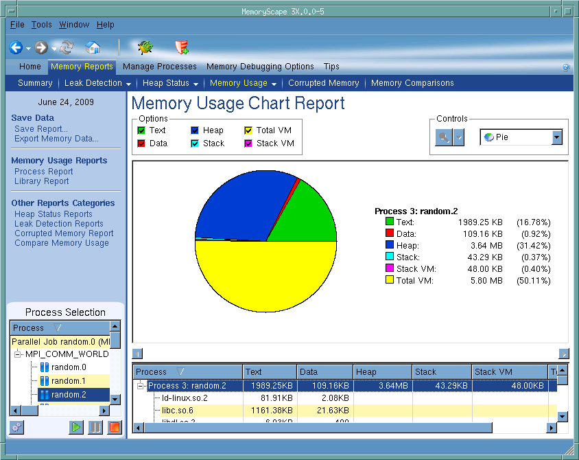Toggle the Heap checkbox in Options

point(195,130)
